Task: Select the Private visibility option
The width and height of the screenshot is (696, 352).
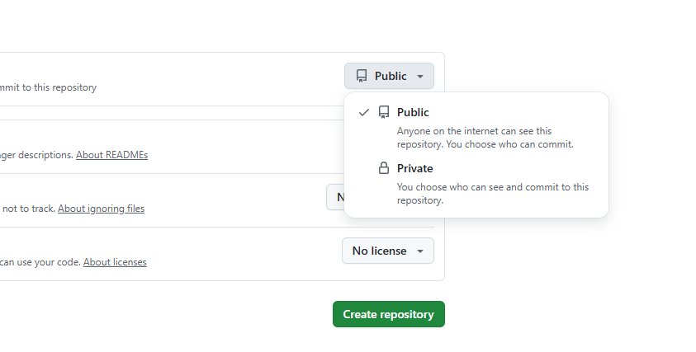Action: [x=414, y=168]
